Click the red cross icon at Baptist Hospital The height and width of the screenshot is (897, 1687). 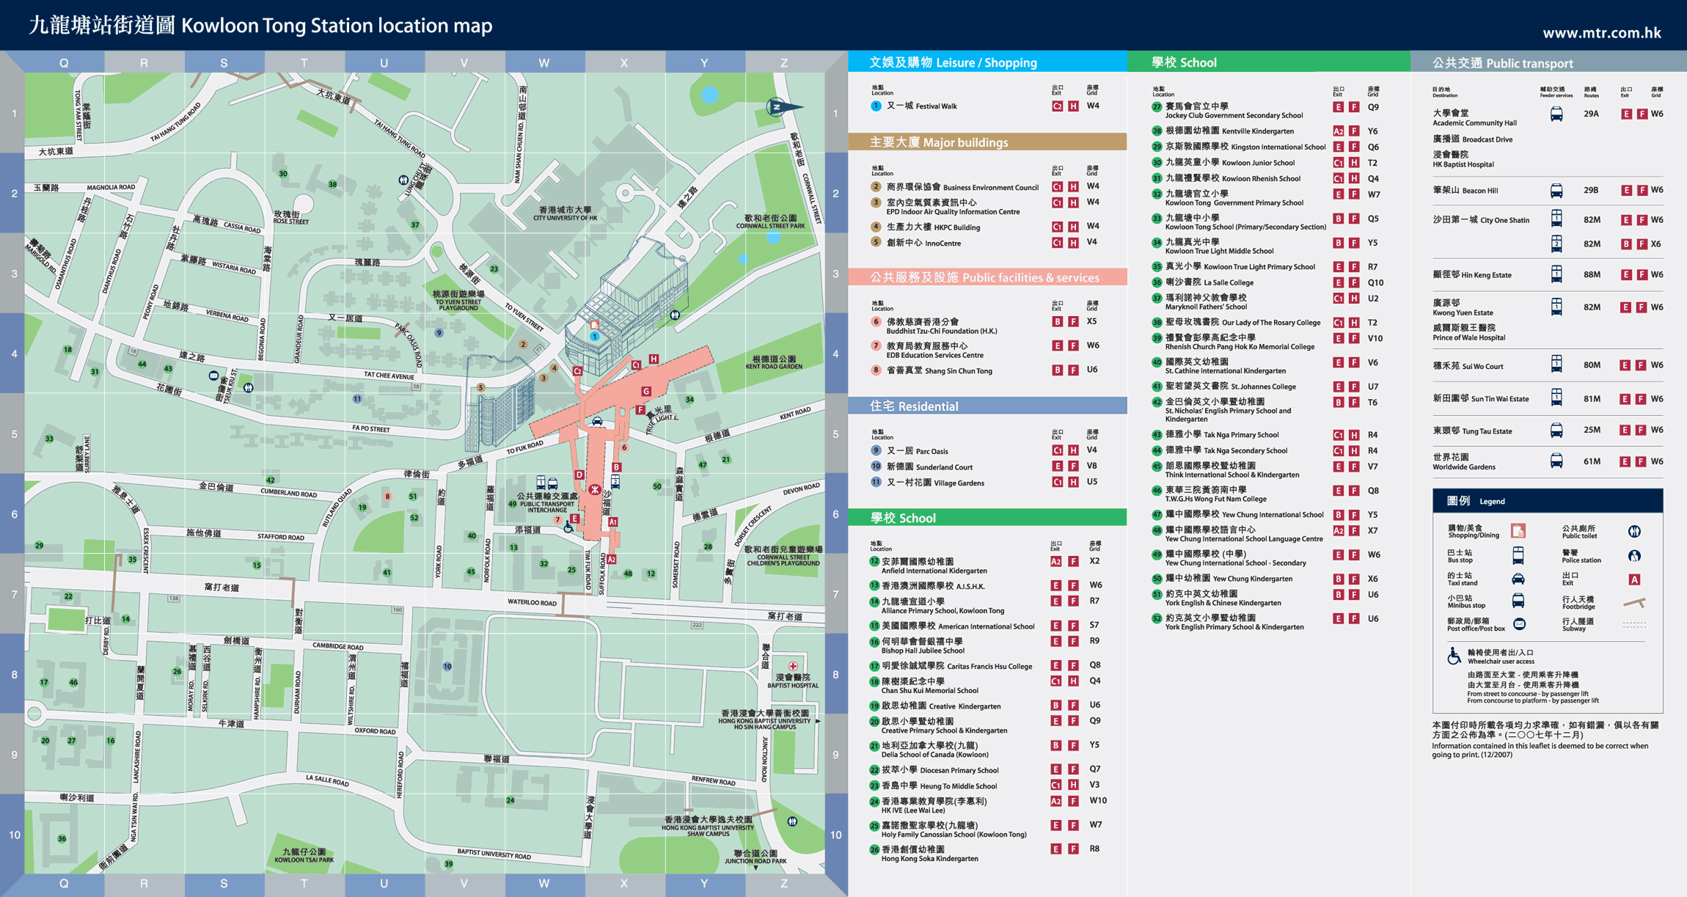click(793, 667)
